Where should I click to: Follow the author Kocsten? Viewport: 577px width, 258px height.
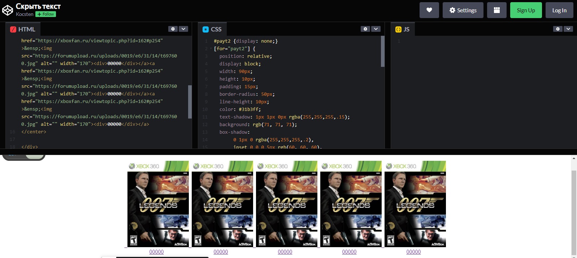(45, 14)
